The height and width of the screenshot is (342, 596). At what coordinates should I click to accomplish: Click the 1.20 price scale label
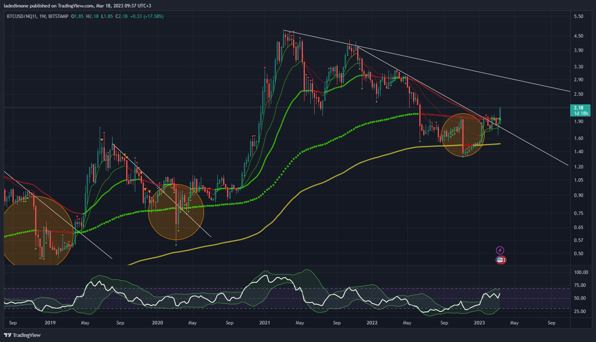[578, 167]
